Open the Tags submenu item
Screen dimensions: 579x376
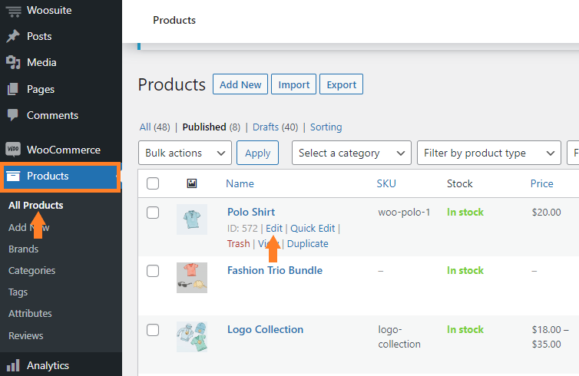(18, 292)
